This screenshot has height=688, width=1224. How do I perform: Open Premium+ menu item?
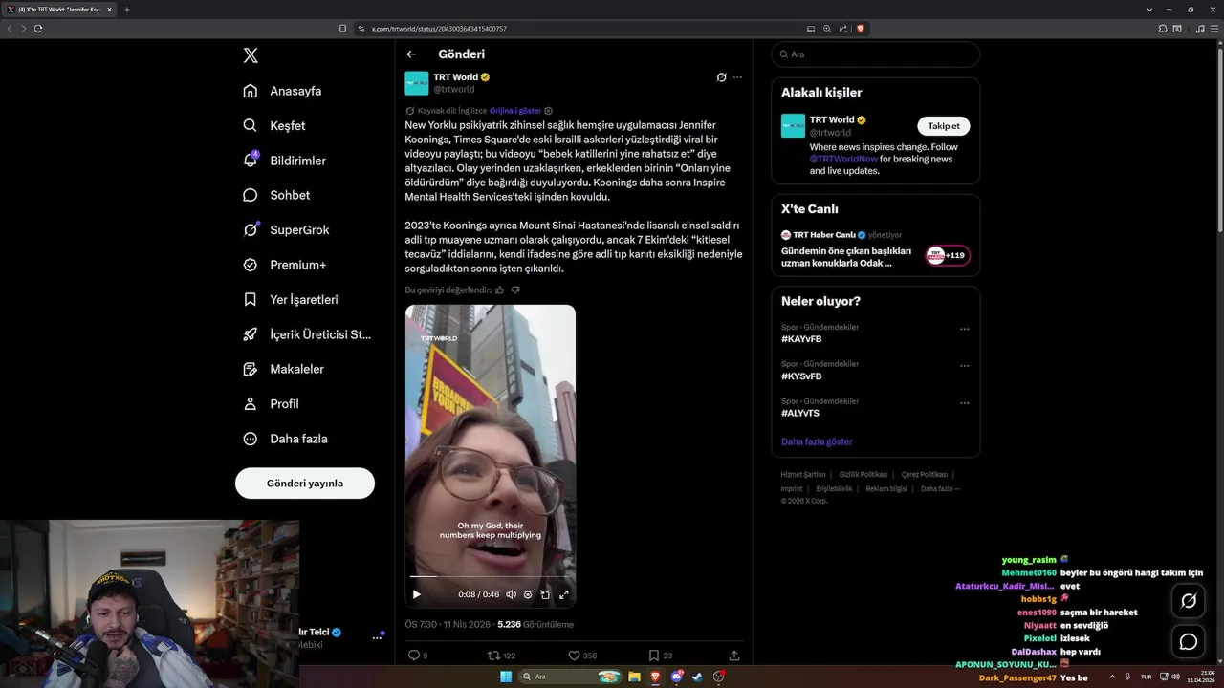pyautogui.click(x=284, y=265)
